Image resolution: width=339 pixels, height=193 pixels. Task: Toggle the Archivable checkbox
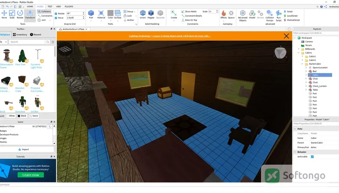(312, 157)
